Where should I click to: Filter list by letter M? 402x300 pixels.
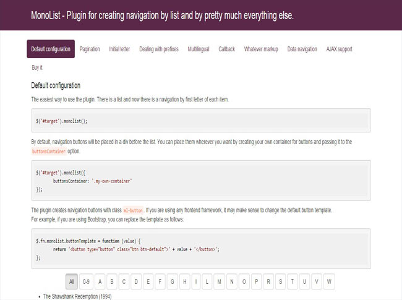219,281
